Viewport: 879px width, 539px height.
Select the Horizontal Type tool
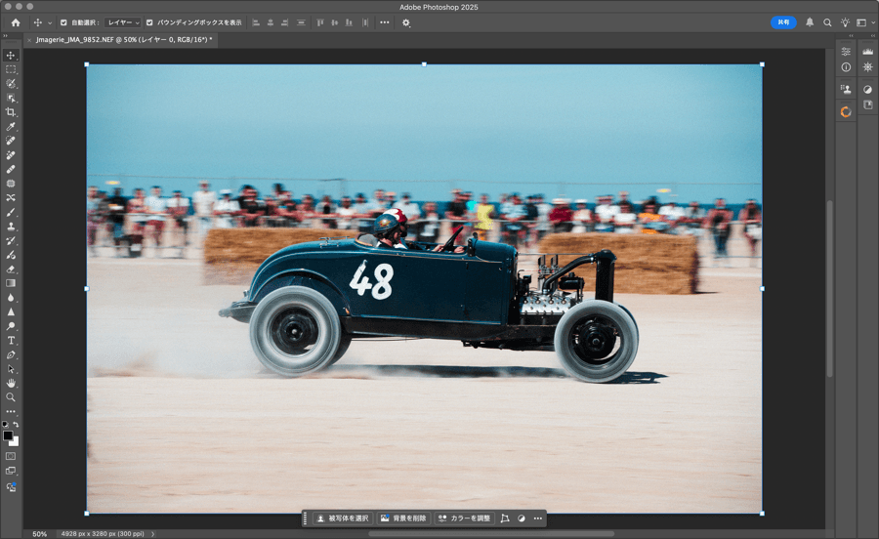[11, 341]
